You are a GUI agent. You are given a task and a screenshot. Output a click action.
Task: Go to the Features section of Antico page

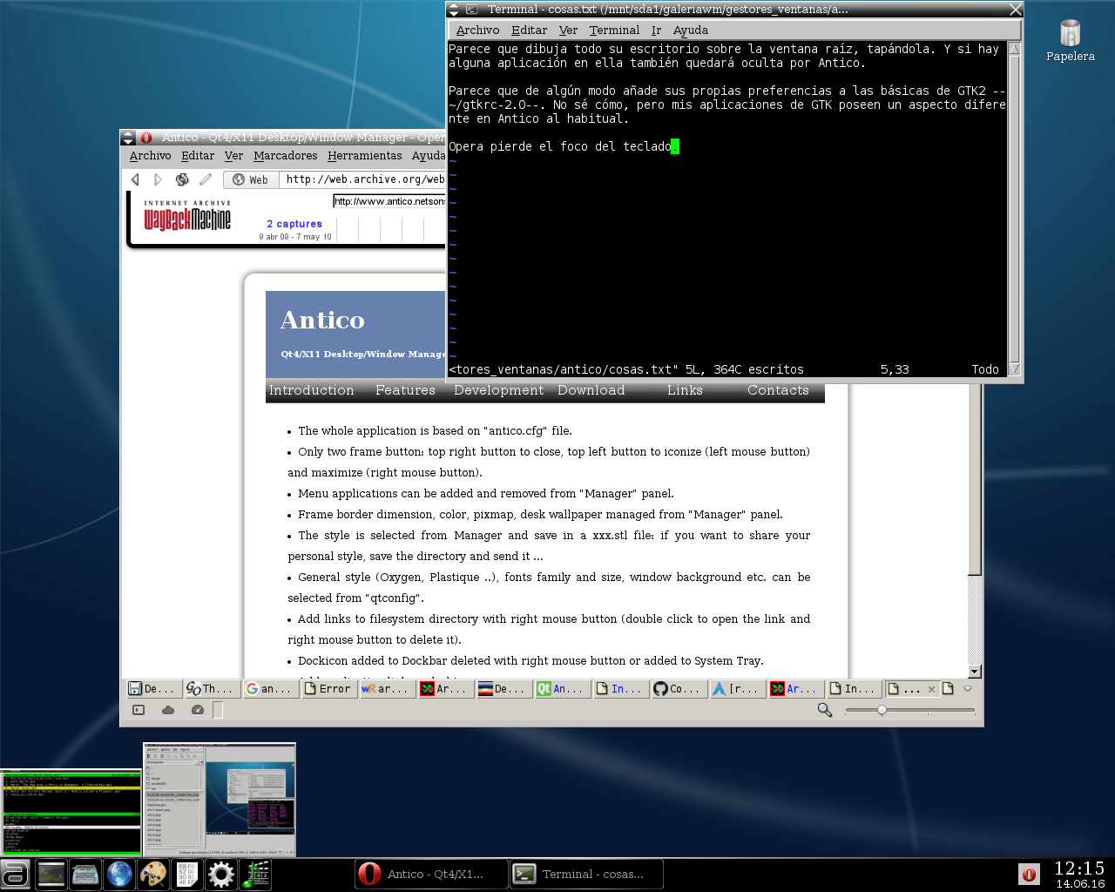coord(405,390)
